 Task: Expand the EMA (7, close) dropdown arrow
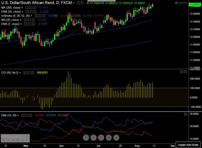[21, 24]
